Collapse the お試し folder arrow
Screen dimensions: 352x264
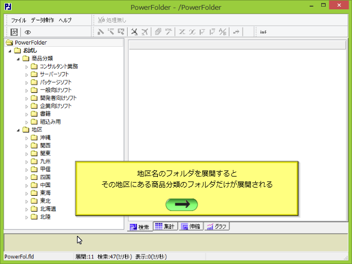pyautogui.click(x=10, y=51)
